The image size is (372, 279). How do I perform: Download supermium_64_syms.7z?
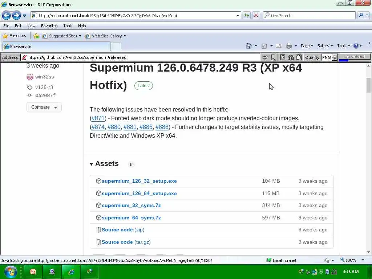click(x=131, y=218)
